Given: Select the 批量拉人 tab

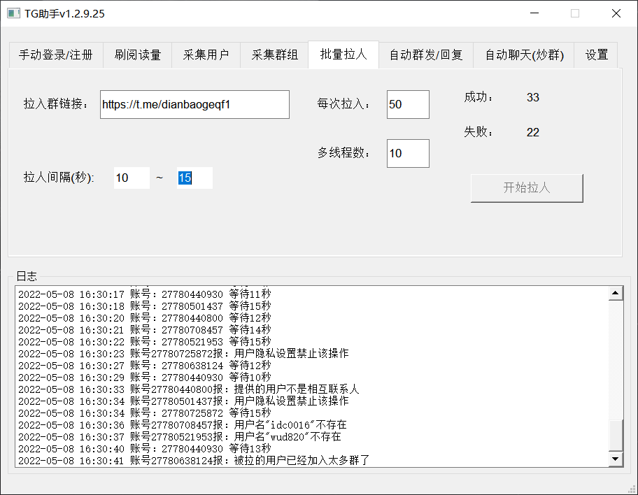Looking at the screenshot, I should 343,55.
